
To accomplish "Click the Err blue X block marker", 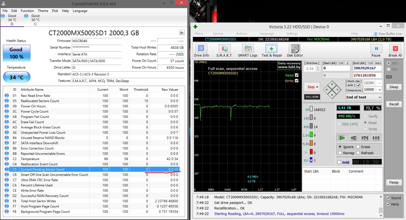I will pos(311,160).
